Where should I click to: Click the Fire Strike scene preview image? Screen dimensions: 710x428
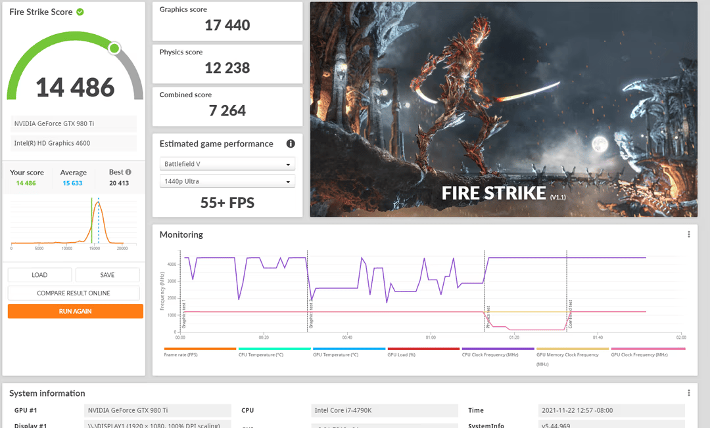504,110
